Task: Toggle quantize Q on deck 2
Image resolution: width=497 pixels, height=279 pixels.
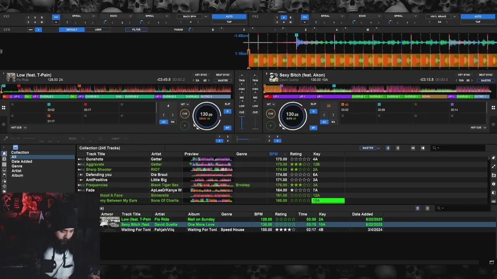Action: click(313, 112)
